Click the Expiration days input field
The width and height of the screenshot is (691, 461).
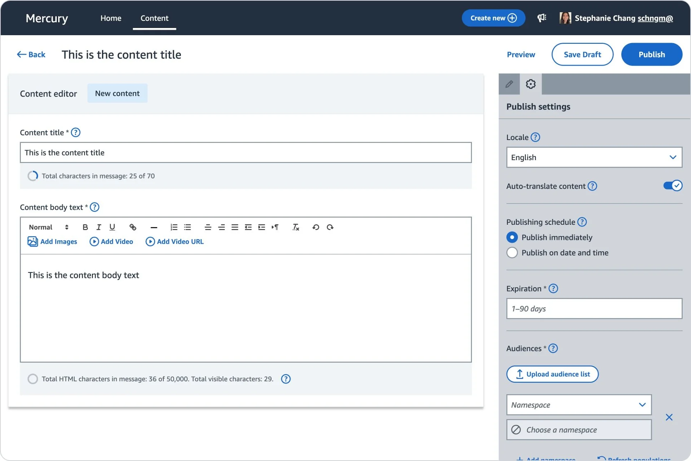594,308
